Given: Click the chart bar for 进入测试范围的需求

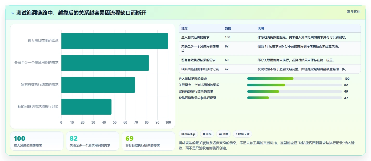Looking at the screenshot, I should click(115, 41).
